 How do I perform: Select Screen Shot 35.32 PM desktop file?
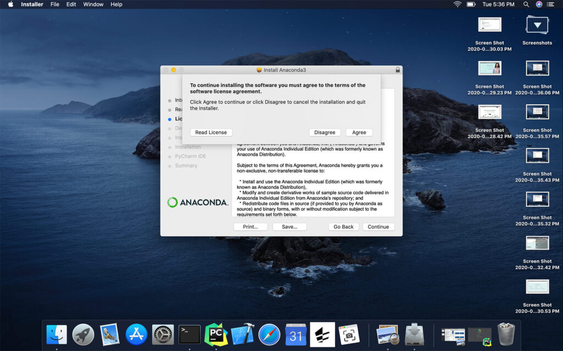pos(537,209)
